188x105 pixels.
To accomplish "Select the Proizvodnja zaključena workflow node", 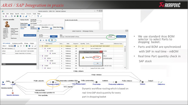I will 116,82.
